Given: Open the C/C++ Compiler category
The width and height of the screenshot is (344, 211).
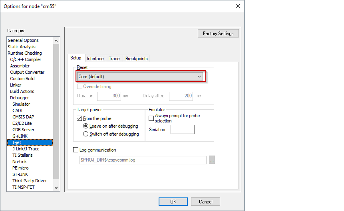Looking at the screenshot, I should [x=26, y=59].
